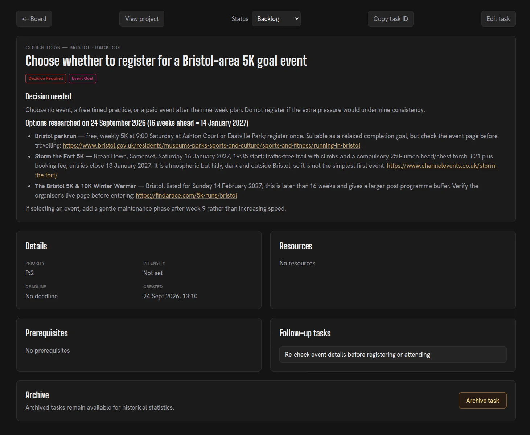Click the Resources panel heading

tap(296, 246)
